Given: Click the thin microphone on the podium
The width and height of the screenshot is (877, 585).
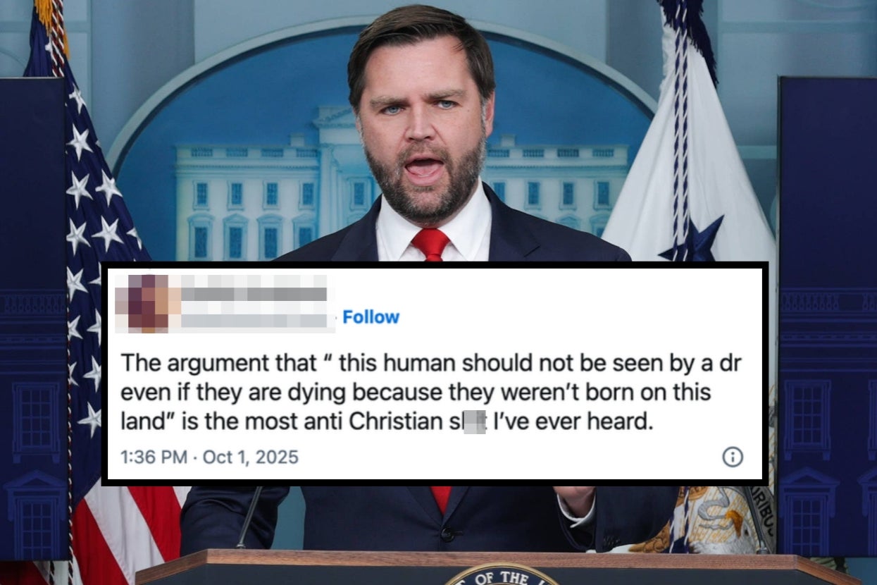Looking at the screenshot, I should 249,518.
